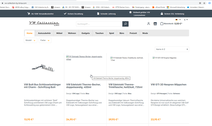Open the German flag language dropdown

tap(178, 20)
